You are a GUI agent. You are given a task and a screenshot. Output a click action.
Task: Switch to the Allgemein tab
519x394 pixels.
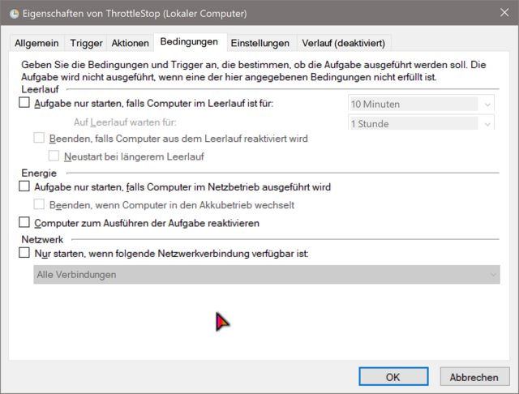point(36,43)
